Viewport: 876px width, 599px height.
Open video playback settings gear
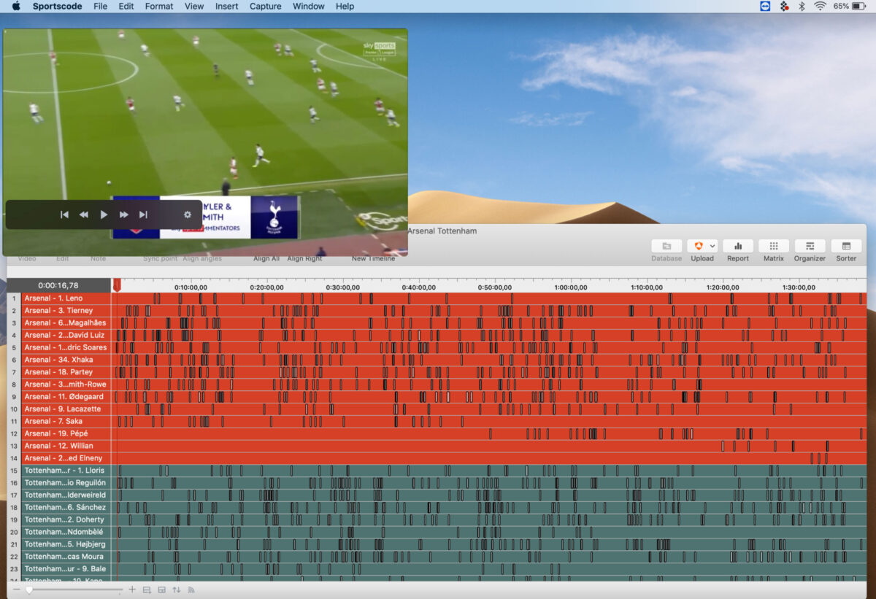click(x=188, y=215)
